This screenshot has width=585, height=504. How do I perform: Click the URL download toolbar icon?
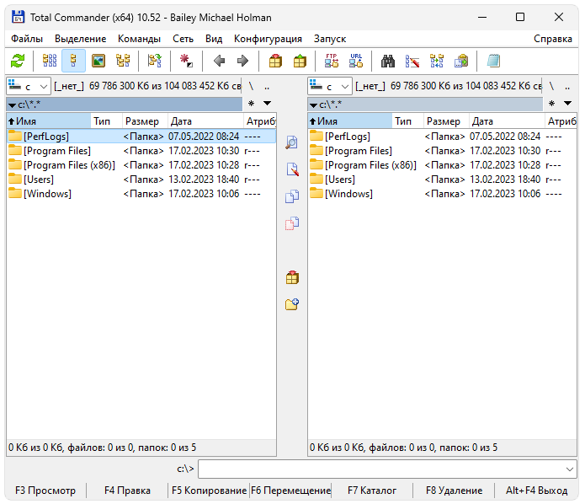coord(356,61)
